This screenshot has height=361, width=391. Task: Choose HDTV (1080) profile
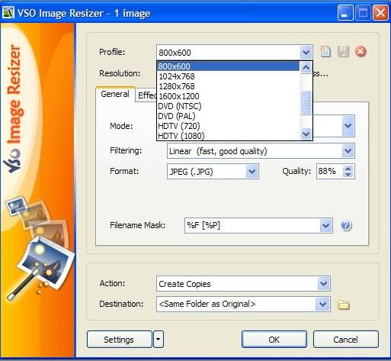[x=228, y=136]
